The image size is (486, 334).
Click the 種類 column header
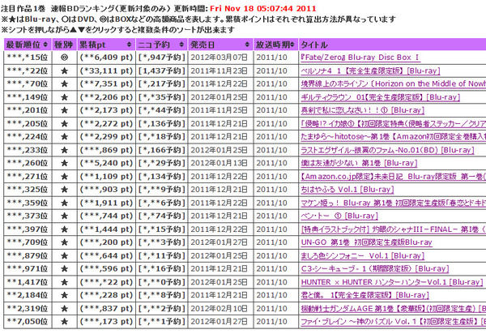[64, 45]
